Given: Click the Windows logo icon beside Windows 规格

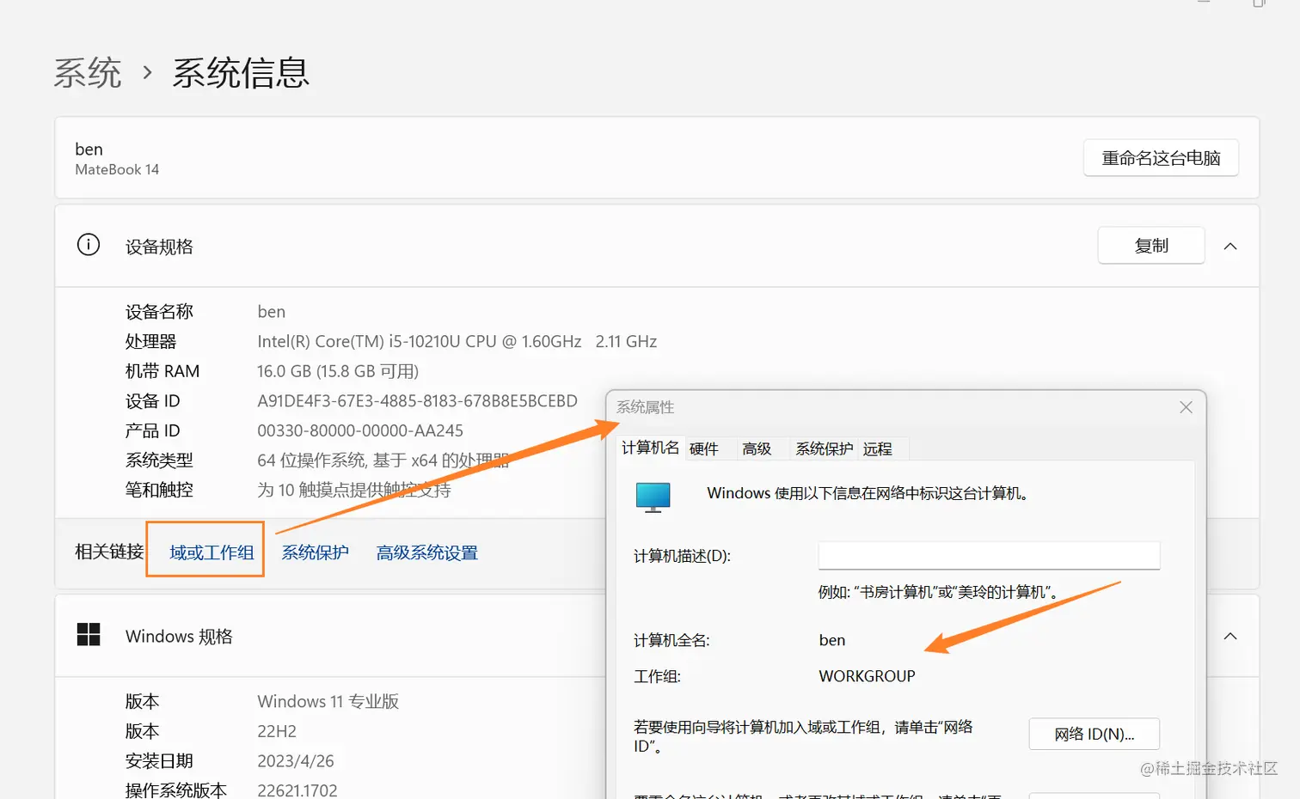Looking at the screenshot, I should [x=89, y=635].
